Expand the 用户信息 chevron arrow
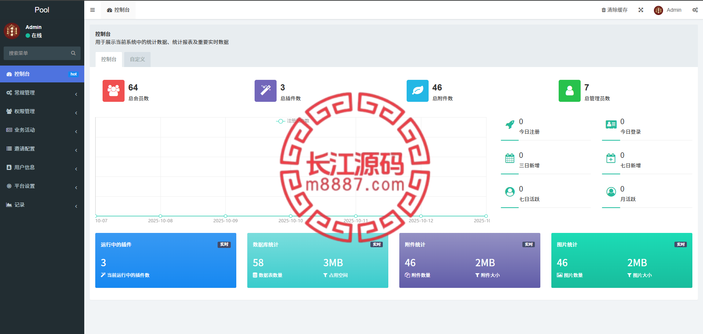Screen dimensions: 703x334 [x=76, y=169]
